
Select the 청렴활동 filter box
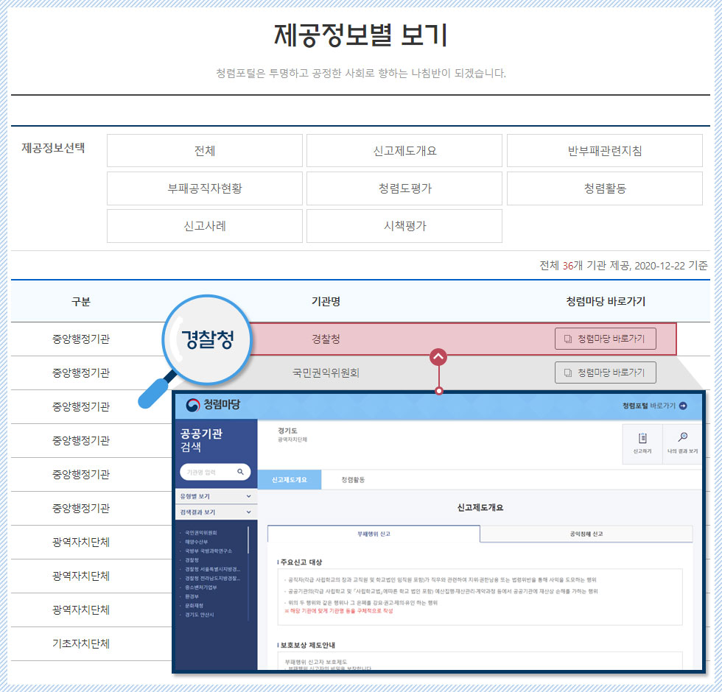click(605, 188)
